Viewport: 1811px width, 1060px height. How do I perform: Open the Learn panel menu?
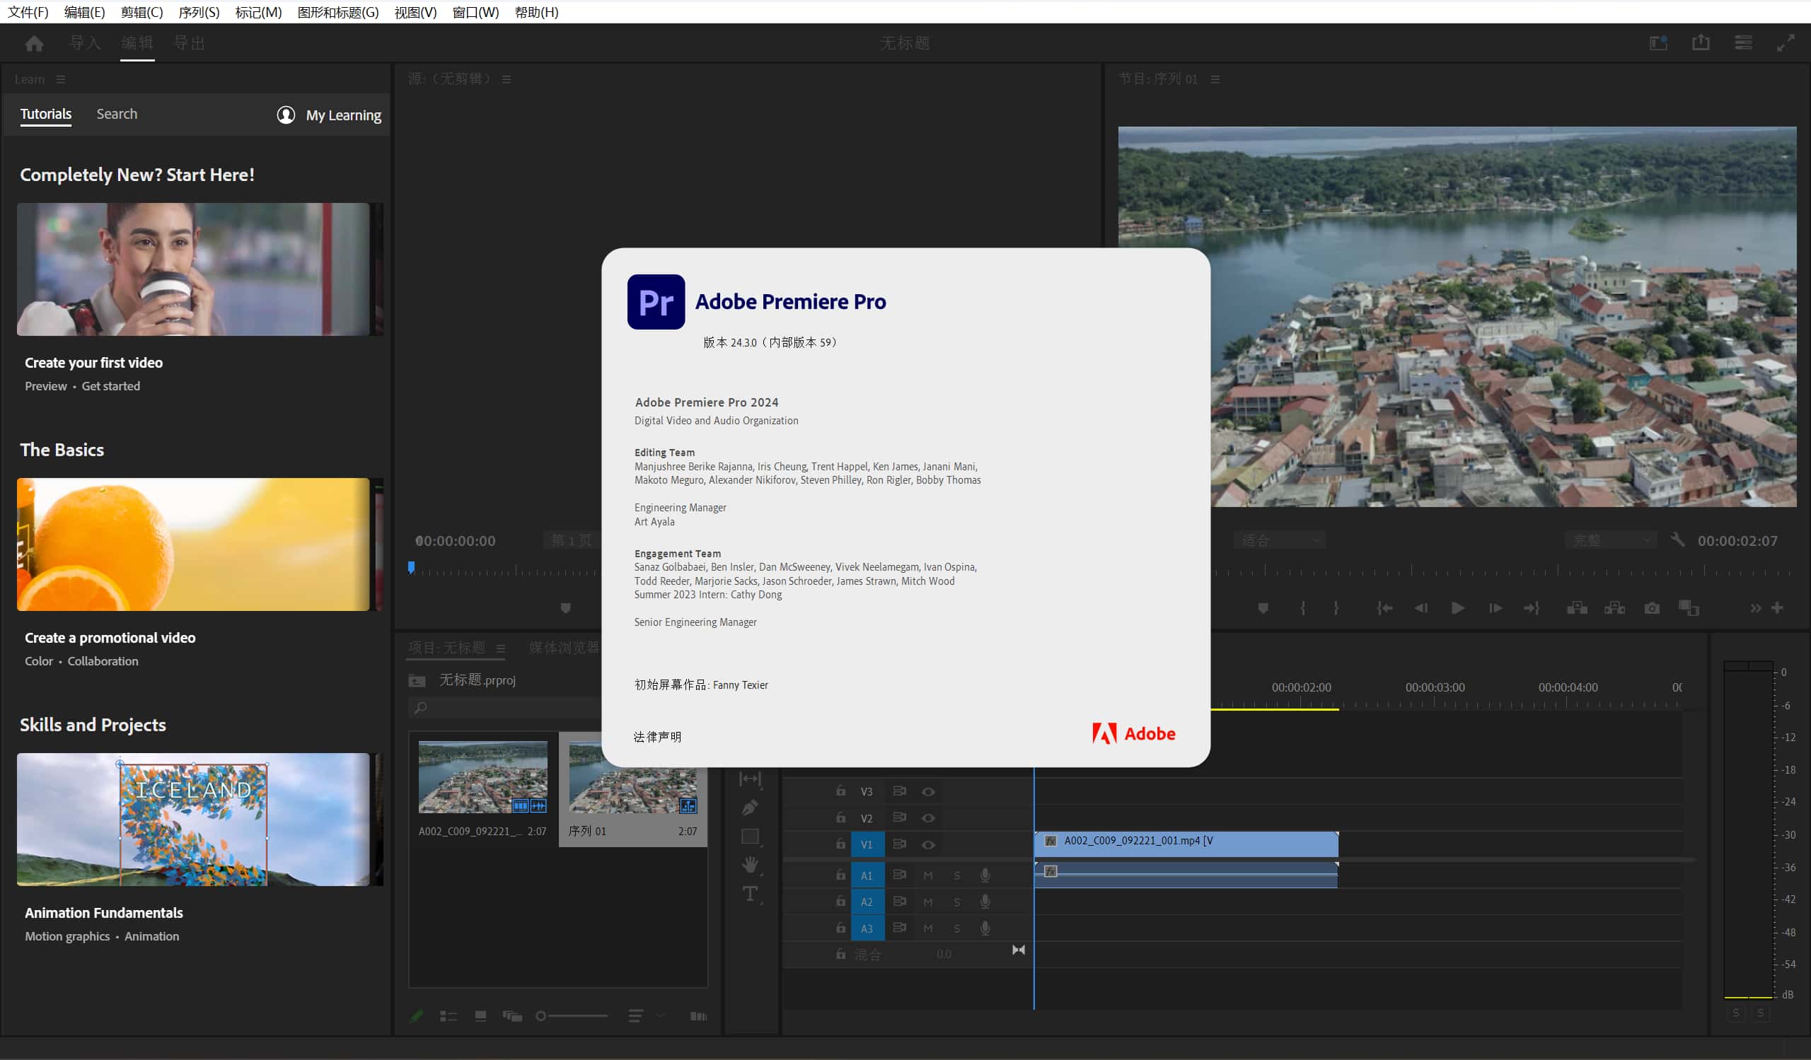click(x=60, y=79)
